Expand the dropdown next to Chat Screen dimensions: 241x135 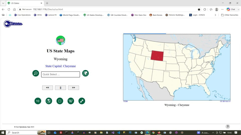pos(238,9)
